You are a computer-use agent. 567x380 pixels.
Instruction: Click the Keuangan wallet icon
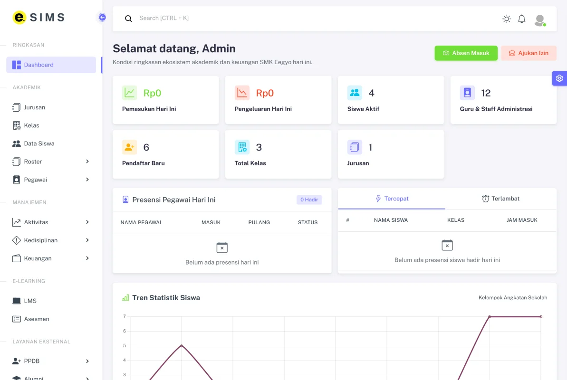17,258
